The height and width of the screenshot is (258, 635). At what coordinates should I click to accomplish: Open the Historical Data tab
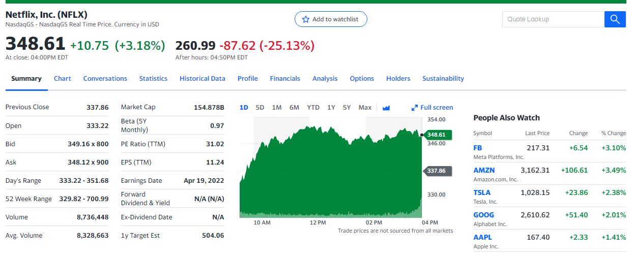coord(202,79)
